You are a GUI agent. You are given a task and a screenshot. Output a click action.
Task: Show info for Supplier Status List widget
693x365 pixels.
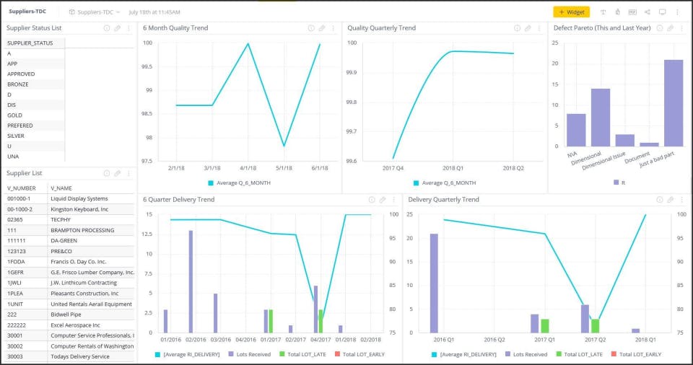point(107,28)
